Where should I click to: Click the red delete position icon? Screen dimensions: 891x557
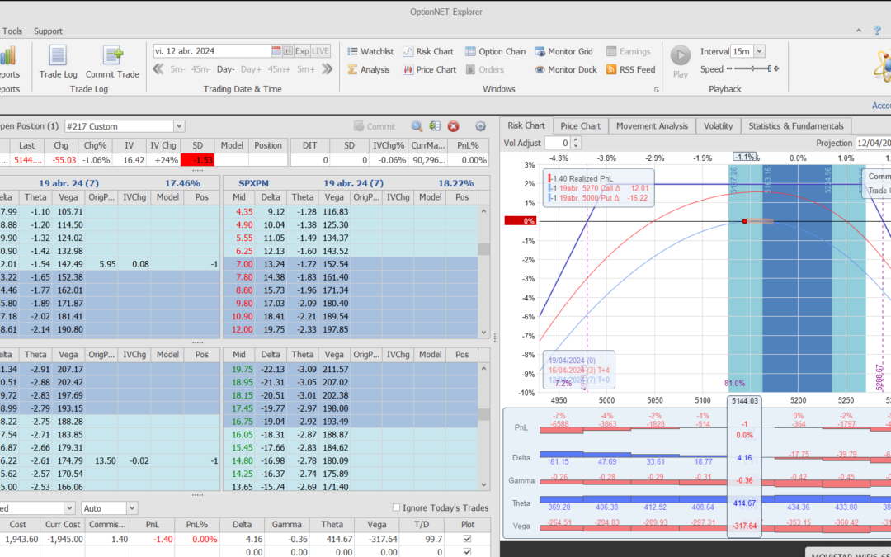pos(453,126)
